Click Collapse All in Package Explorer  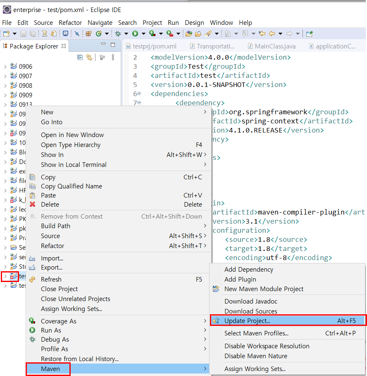(x=80, y=57)
